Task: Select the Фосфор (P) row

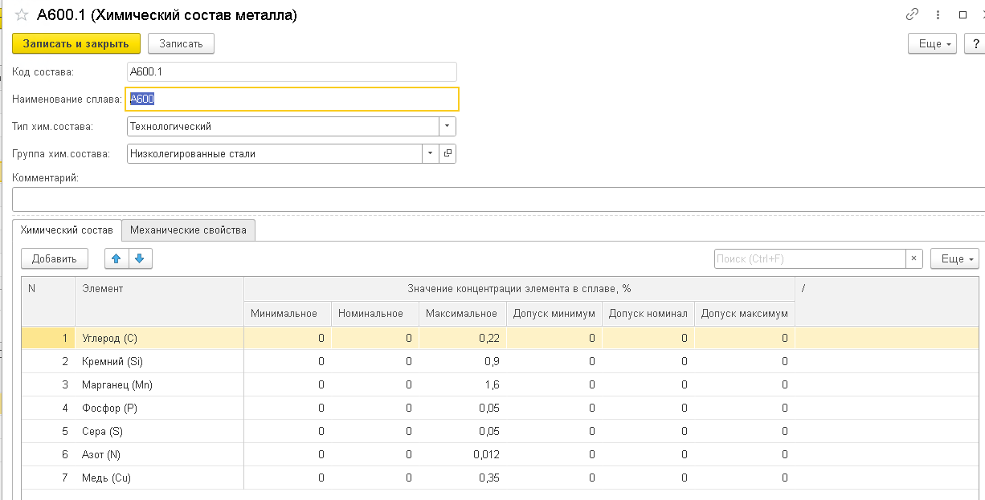Action: [500, 408]
